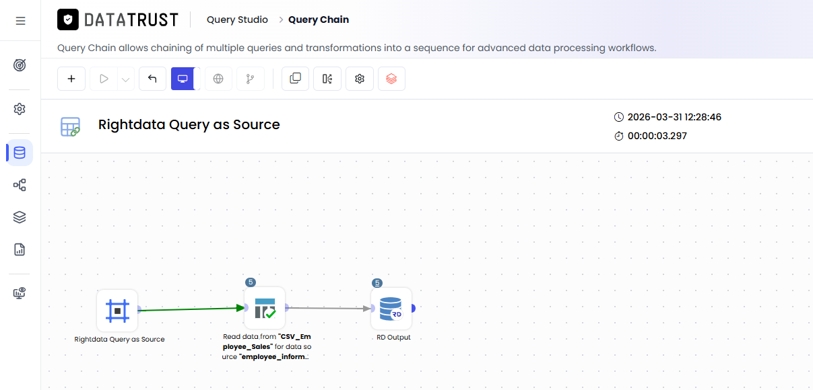This screenshot has height=390, width=813.
Task: Click the plus add button in toolbar
Action: coord(71,79)
